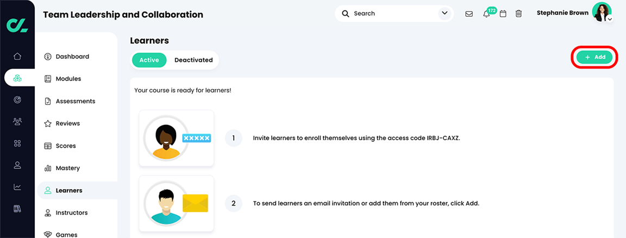
Task: Click the target goals icon in left rail
Action: [17, 100]
